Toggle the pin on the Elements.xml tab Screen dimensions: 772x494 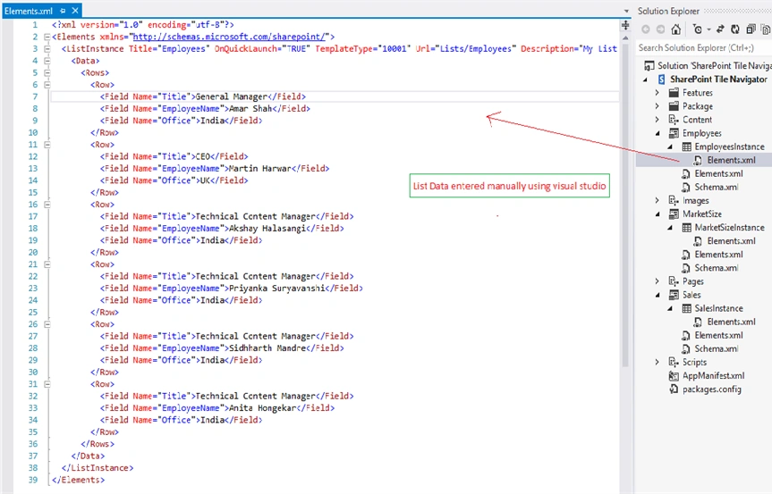click(x=63, y=11)
